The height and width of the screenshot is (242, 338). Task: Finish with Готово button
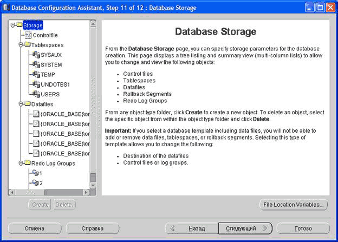pos(303,228)
